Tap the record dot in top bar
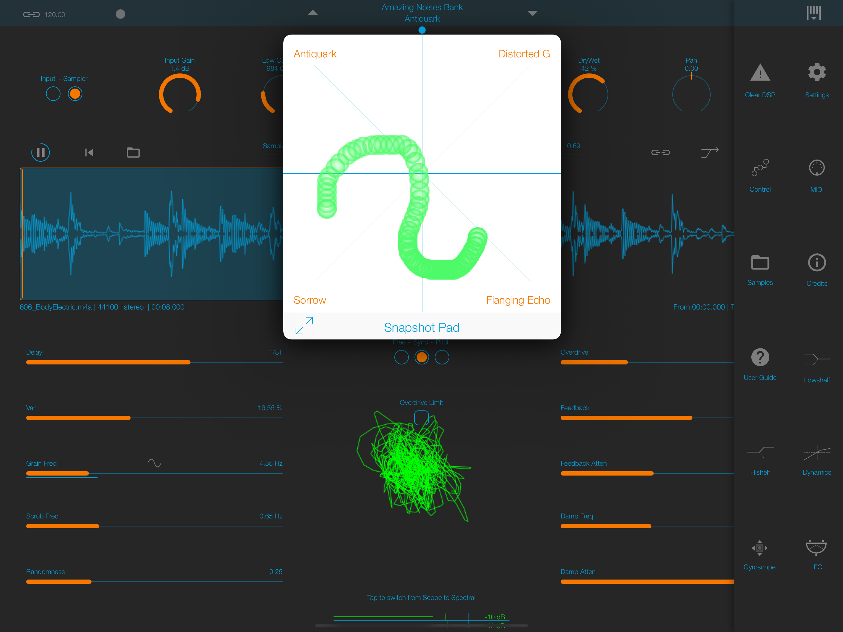This screenshot has width=843, height=632. click(x=120, y=14)
